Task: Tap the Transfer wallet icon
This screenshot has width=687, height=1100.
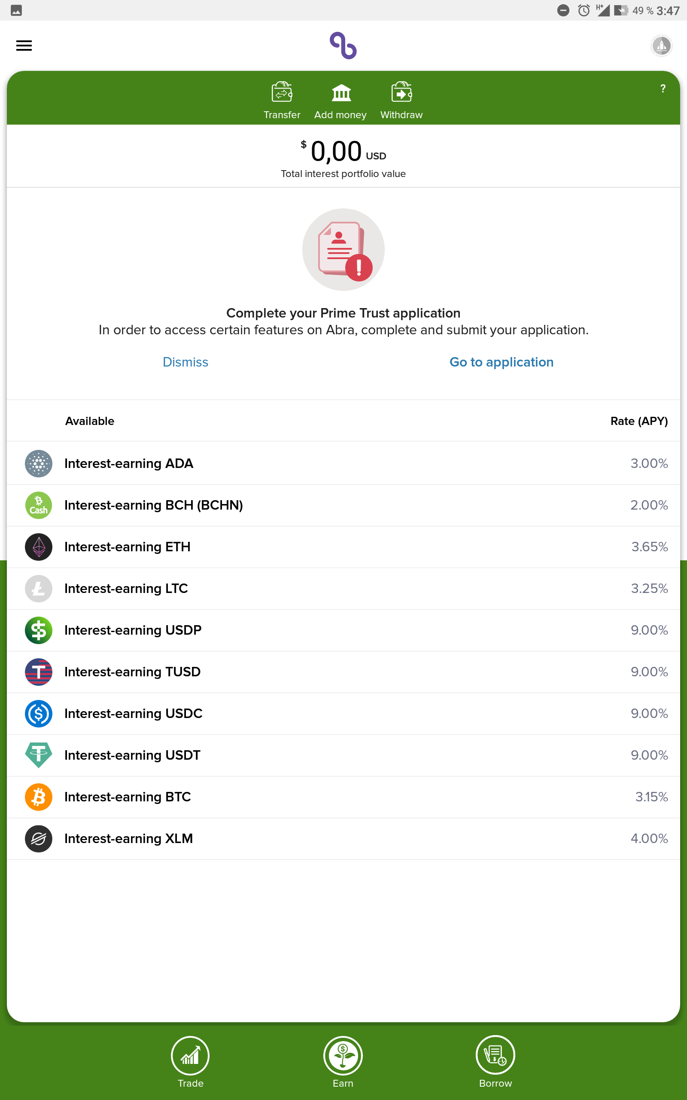Action: 282,92
